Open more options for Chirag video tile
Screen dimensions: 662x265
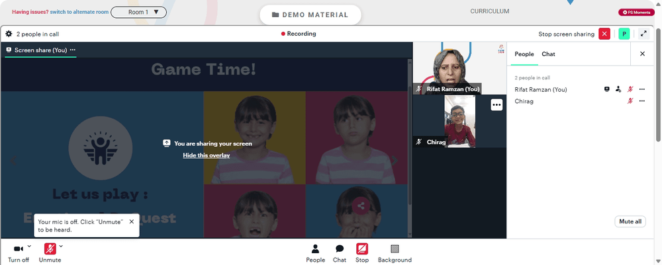point(496,105)
